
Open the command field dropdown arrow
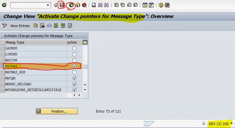(x=48, y=5)
